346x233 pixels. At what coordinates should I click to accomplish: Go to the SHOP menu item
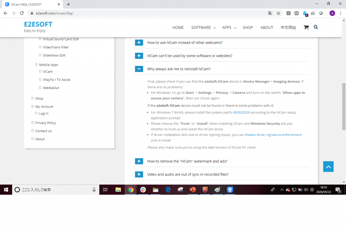(x=247, y=28)
